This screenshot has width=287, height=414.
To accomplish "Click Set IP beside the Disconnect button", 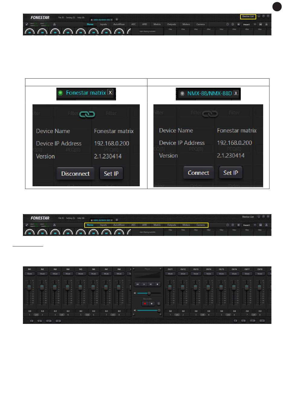I will tap(111, 174).
